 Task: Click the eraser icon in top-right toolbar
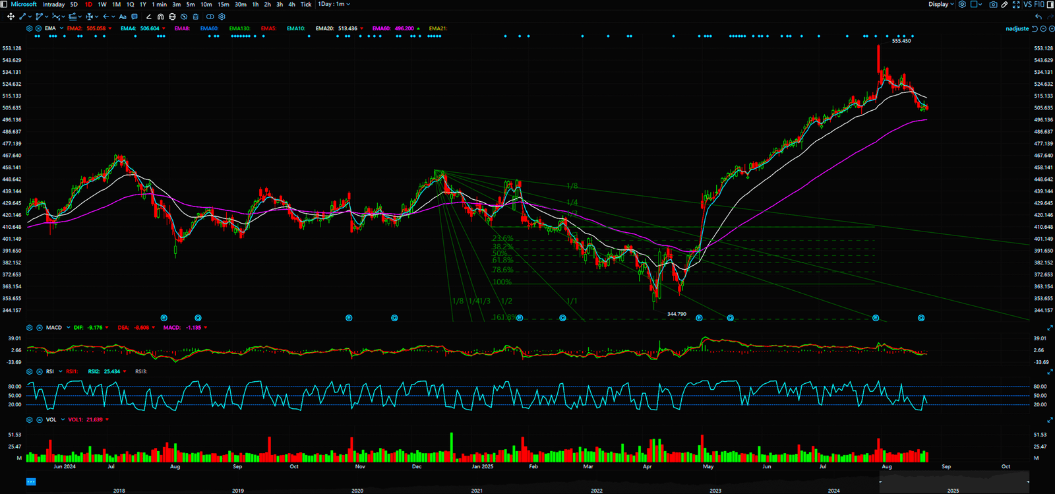[1004, 5]
